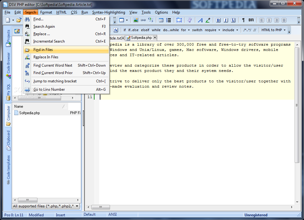
Task: Click the edit note icon in side panel
Action: 17,31
